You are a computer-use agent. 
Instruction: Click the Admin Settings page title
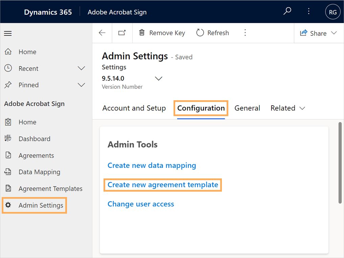[x=135, y=56]
